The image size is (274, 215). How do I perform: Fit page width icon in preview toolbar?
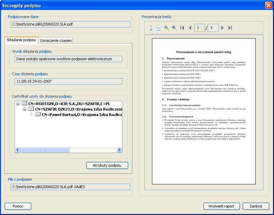coord(159,28)
